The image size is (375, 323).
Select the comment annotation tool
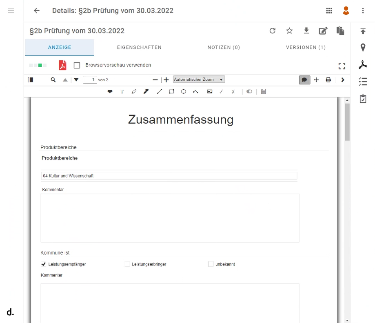110,91
